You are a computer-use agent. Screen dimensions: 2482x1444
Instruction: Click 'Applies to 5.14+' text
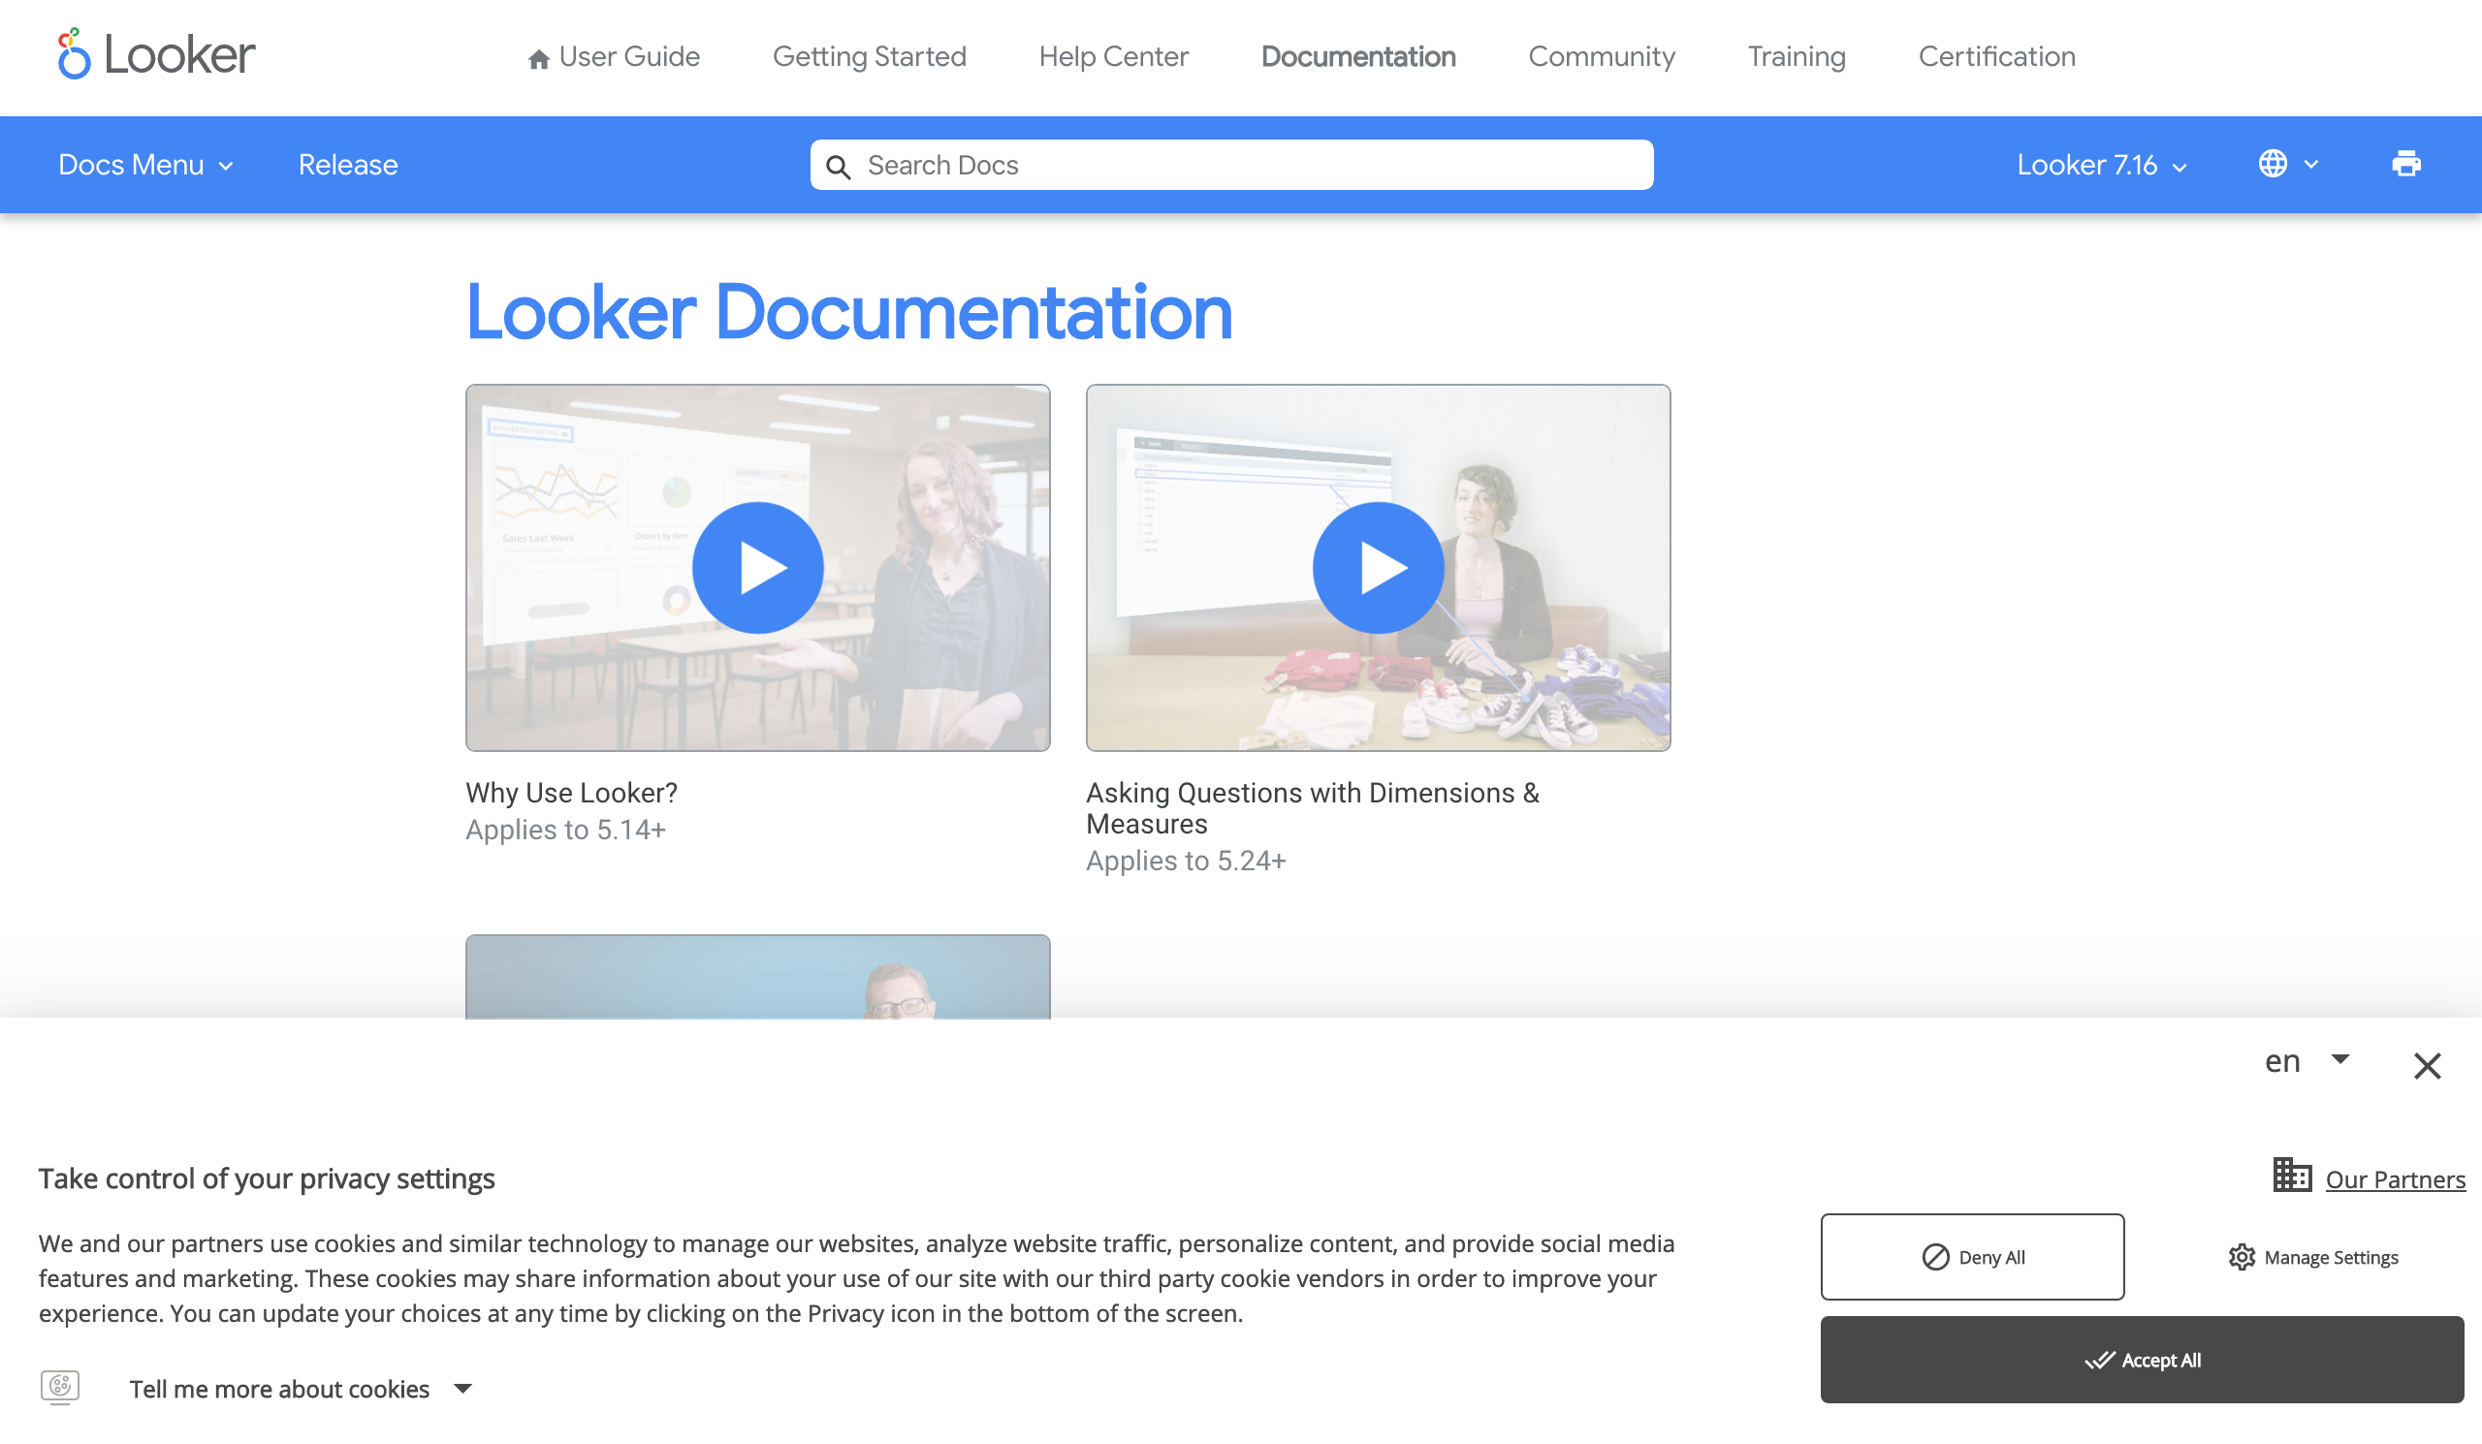[565, 830]
